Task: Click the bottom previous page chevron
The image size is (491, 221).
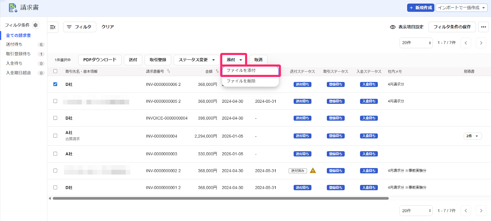Action: [x=466, y=211]
